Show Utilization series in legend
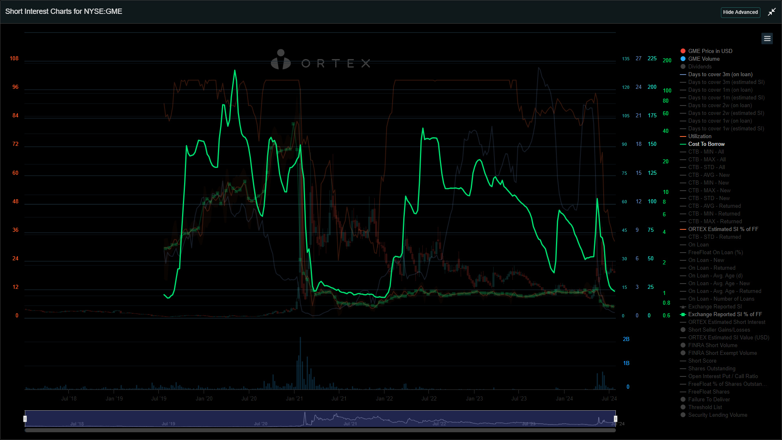This screenshot has height=440, width=782. point(699,136)
